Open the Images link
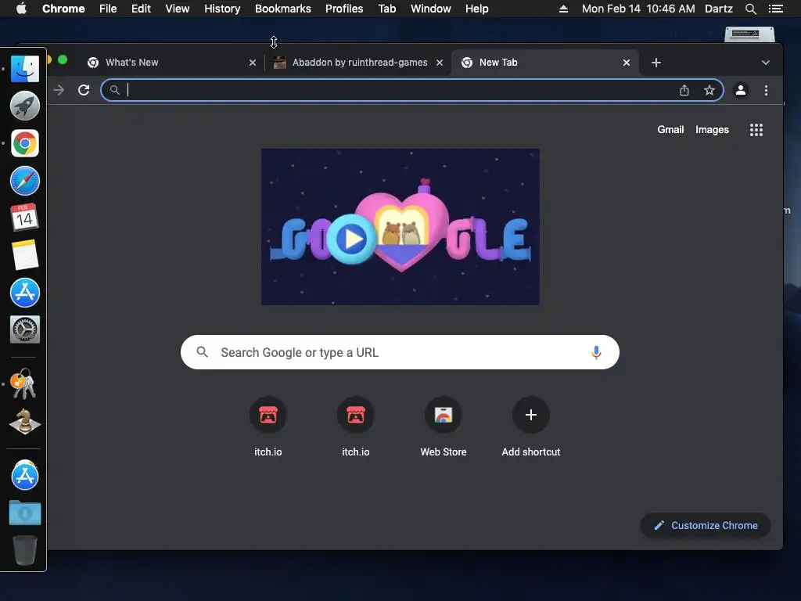Image resolution: width=801 pixels, height=601 pixels. pos(712,130)
